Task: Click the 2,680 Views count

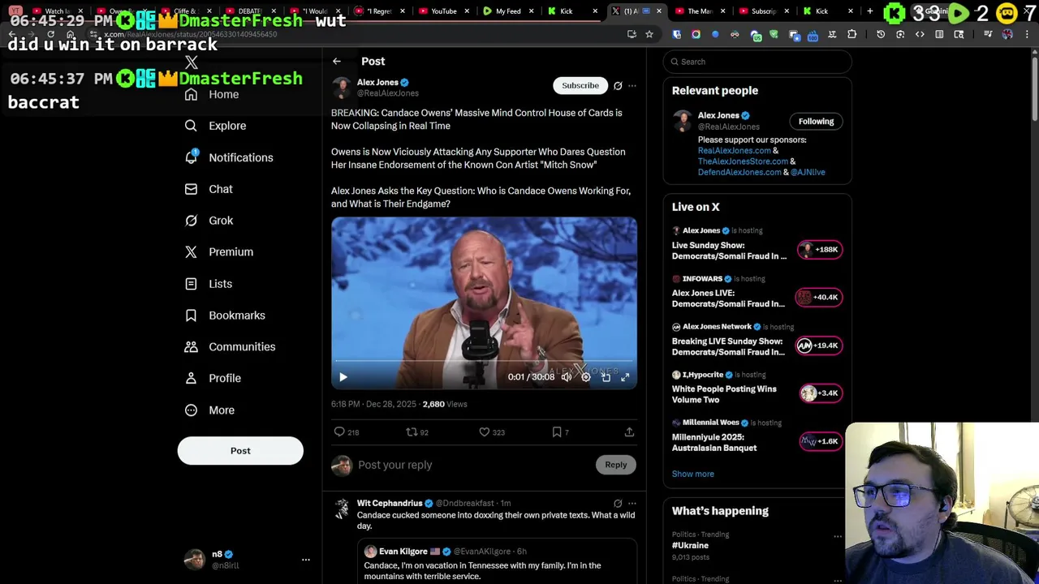Action: click(445, 404)
